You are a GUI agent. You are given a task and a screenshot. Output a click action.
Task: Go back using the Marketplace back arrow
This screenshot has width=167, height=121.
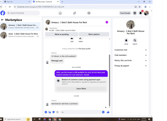(2, 20)
